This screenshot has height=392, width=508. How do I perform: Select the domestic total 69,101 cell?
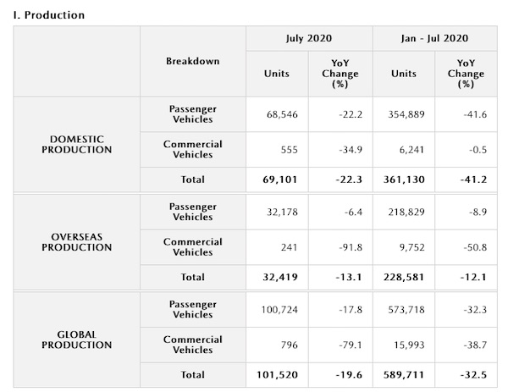click(275, 179)
